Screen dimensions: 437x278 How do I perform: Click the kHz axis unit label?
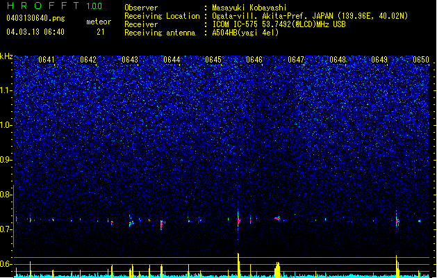click(6, 56)
